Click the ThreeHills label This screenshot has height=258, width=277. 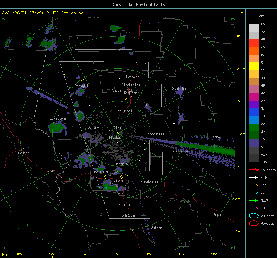point(155,134)
